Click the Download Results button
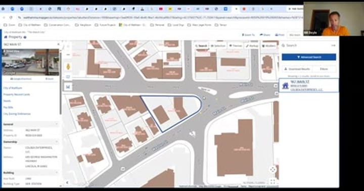Screen dimensions: 364x191 tap(297, 69)
